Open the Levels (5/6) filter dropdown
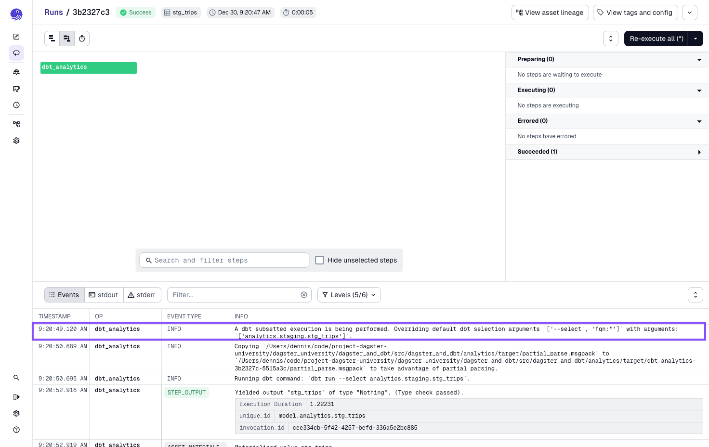The height and width of the screenshot is (447, 709). pos(349,294)
